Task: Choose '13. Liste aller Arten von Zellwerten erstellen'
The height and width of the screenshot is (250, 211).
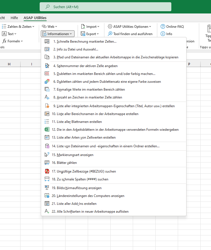Action: pyautogui.click(x=114, y=137)
